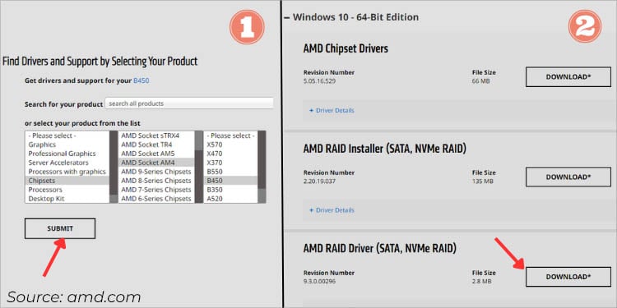Focus the search all products field
Image resolution: width=617 pixels, height=308 pixels.
189,103
